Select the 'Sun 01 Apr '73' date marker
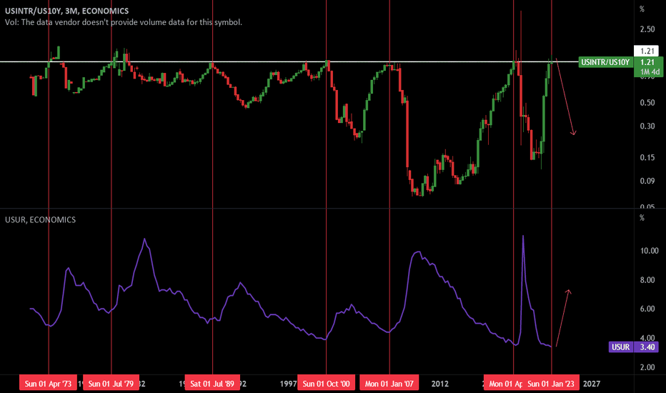This screenshot has height=393, width=666. (x=49, y=384)
